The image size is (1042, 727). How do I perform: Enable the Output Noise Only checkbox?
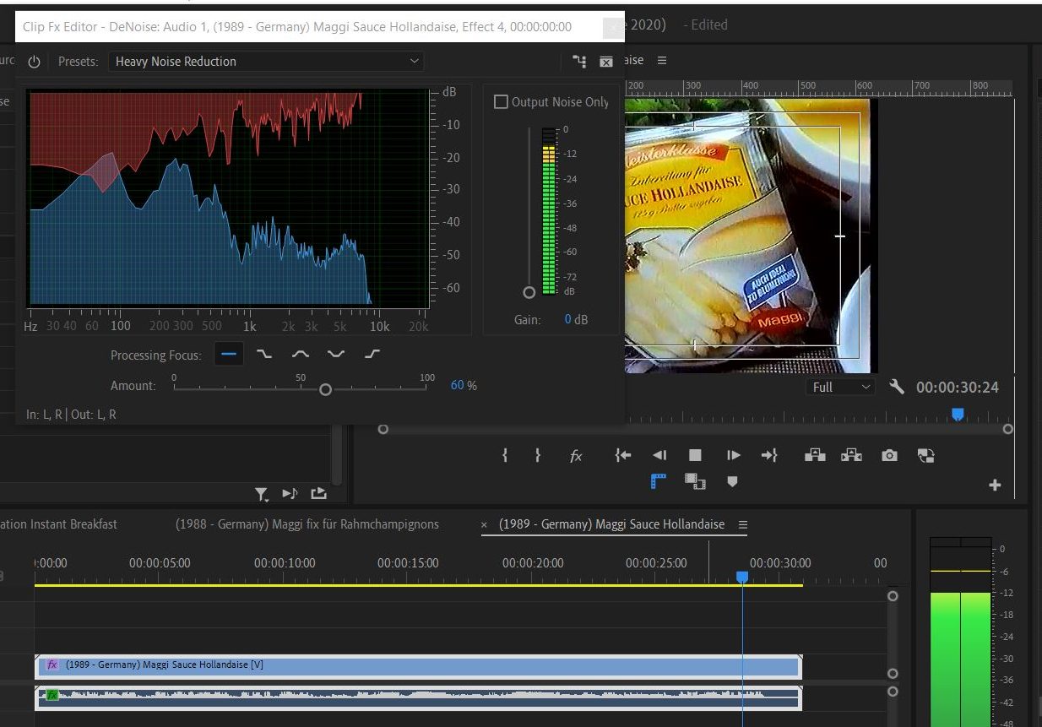[501, 101]
